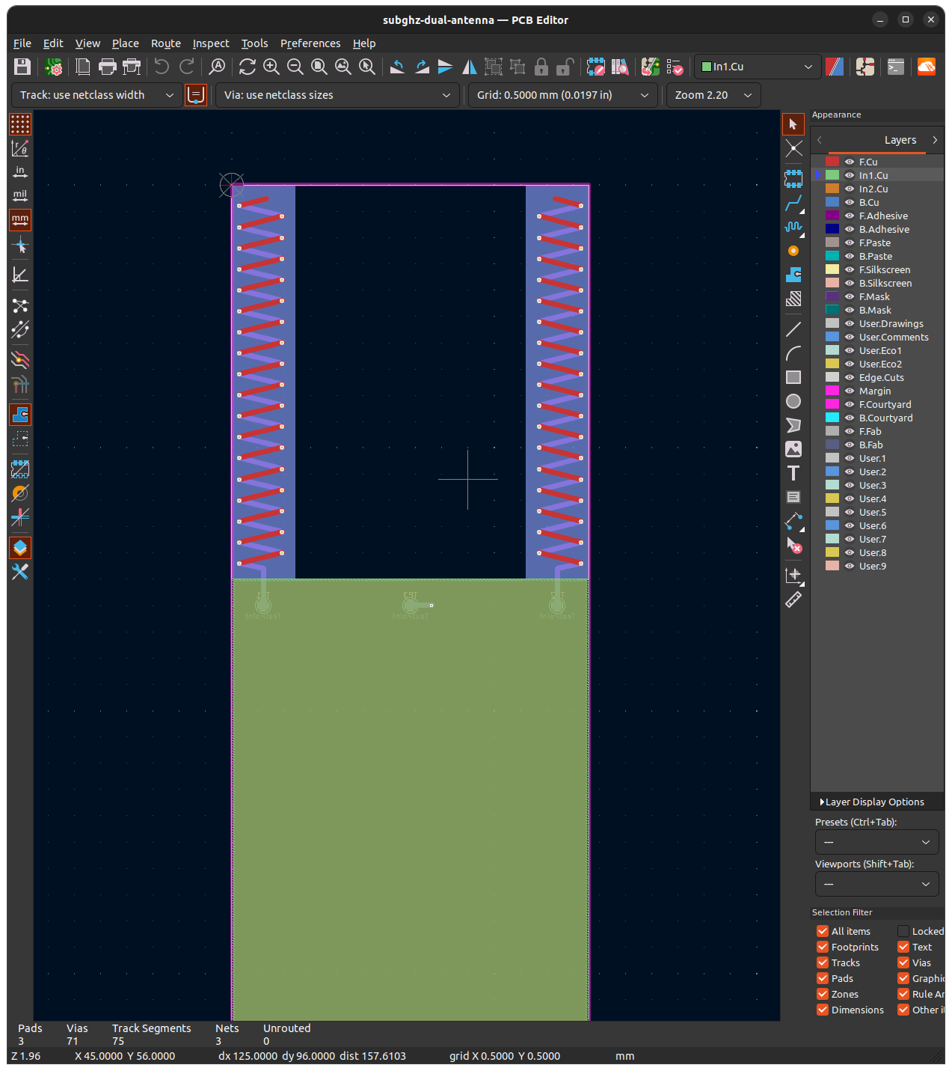Viewport: 952px width, 1071px height.
Task: Uncheck Zones in the Selection Filter
Action: point(822,994)
